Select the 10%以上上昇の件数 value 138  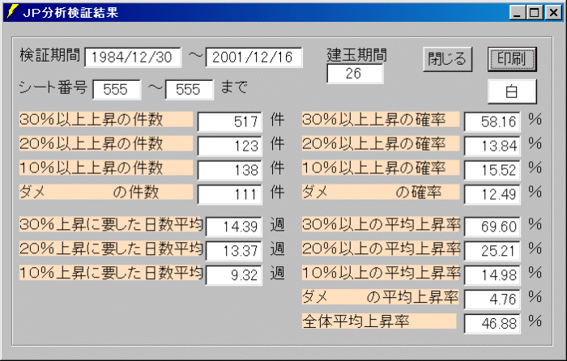pos(229,170)
